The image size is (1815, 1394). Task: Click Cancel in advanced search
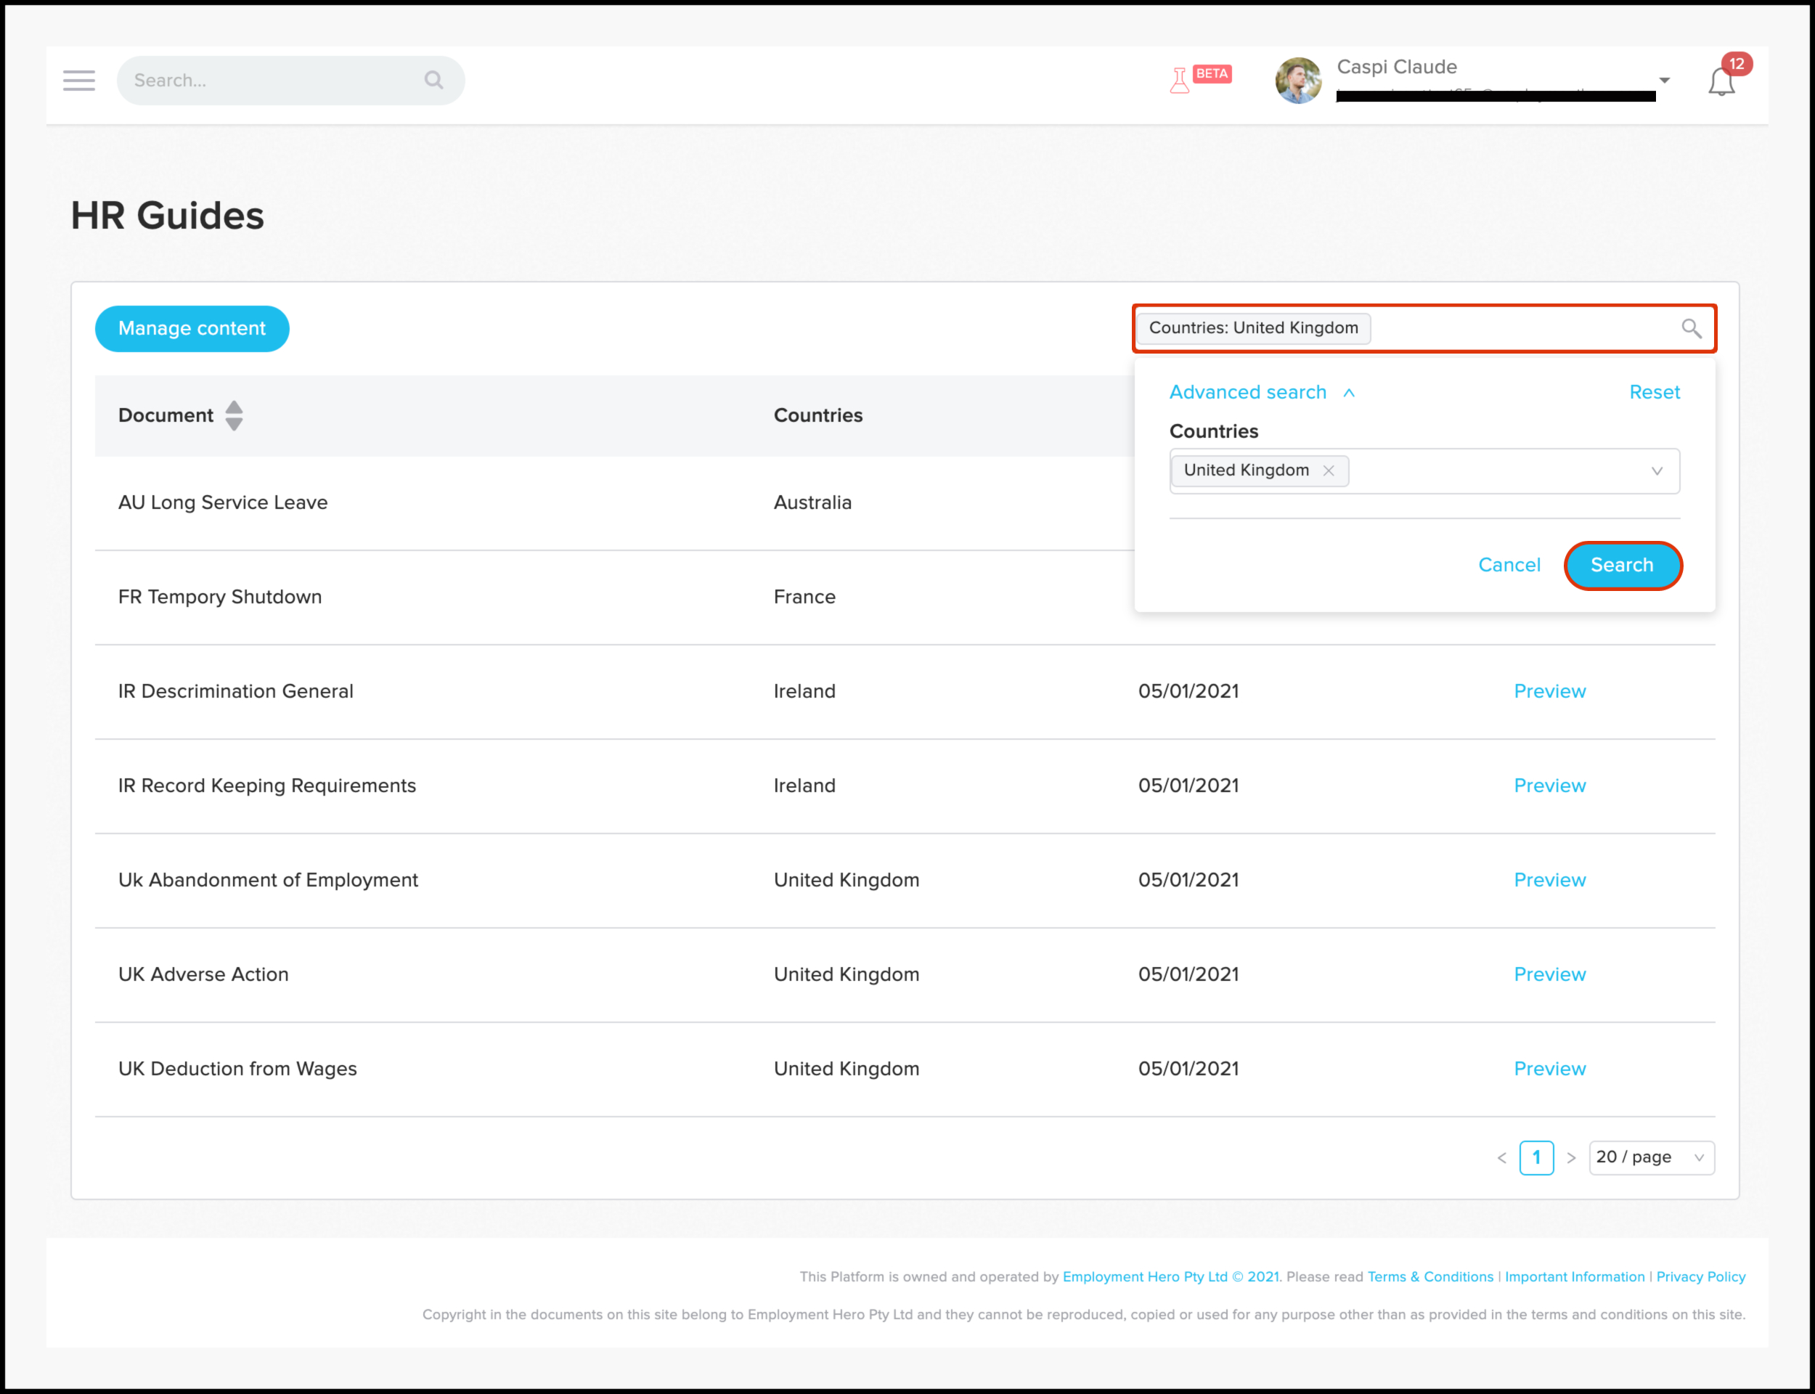coord(1509,565)
